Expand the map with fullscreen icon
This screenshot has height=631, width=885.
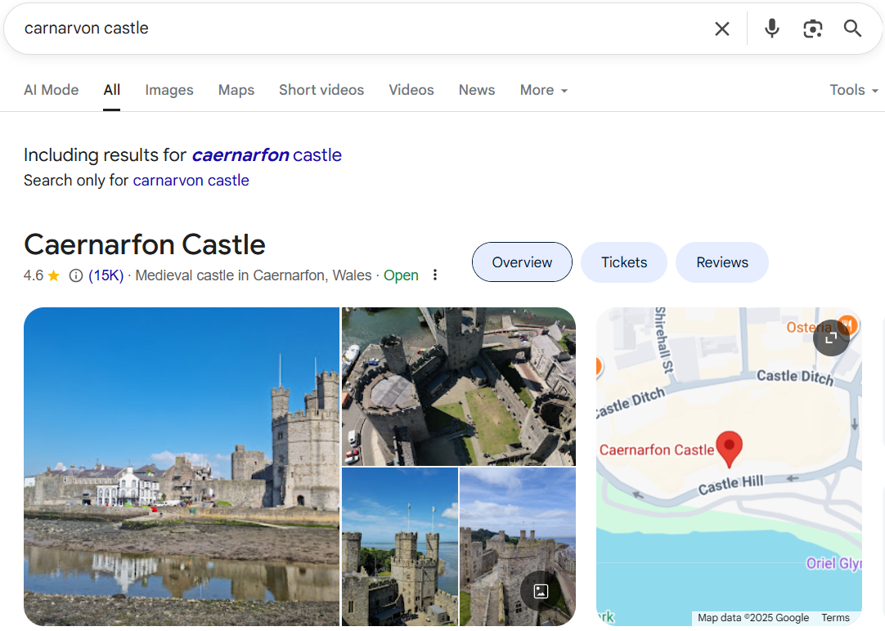coord(831,338)
